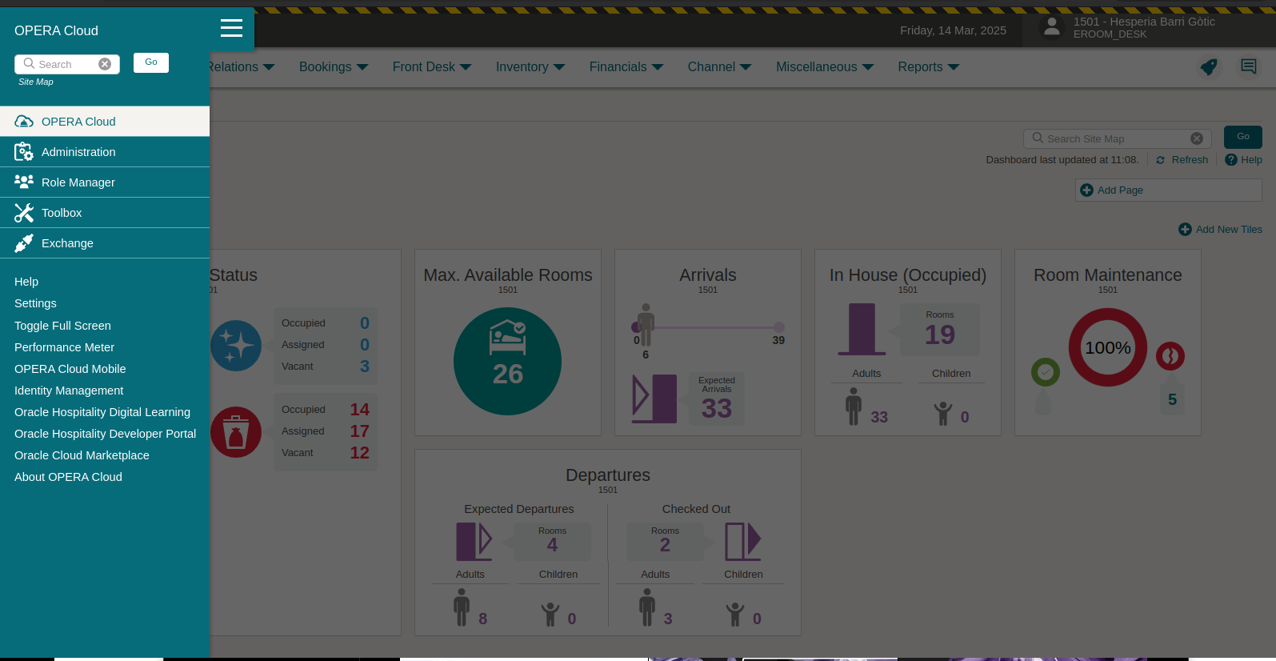Open the About OPERA Cloud link
The image size is (1276, 661).
(x=68, y=477)
